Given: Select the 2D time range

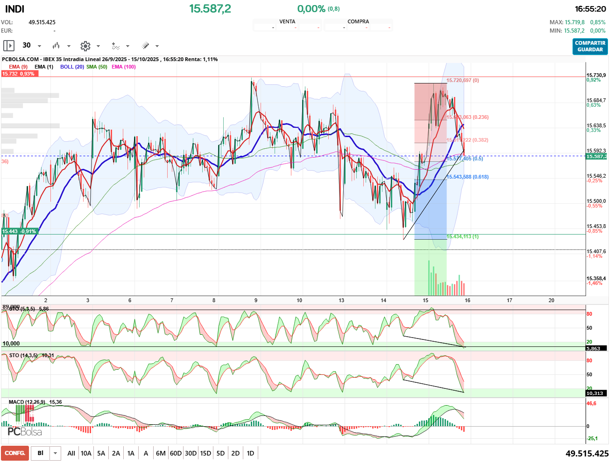Looking at the screenshot, I should [235, 453].
